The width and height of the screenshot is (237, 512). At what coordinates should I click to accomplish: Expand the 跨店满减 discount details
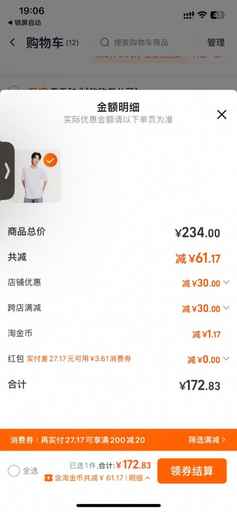click(226, 308)
